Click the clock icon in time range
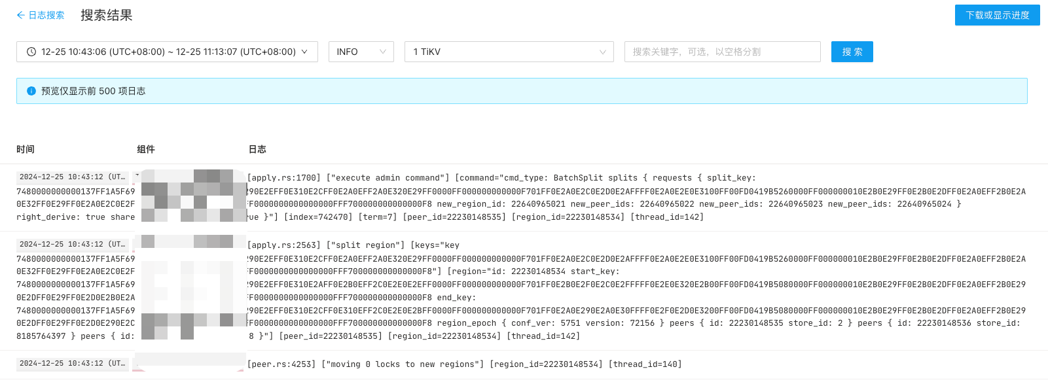This screenshot has height=384, width=1048. pos(31,52)
